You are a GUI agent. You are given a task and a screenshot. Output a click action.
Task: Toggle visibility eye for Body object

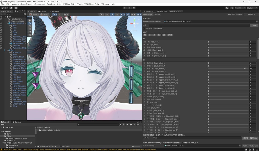(x=1, y=32)
